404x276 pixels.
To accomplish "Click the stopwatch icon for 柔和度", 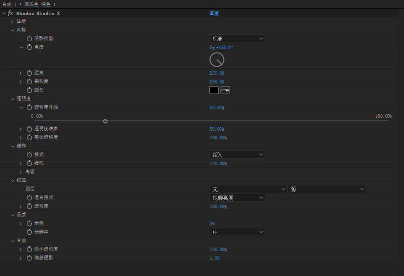I will pyautogui.click(x=29, y=82).
